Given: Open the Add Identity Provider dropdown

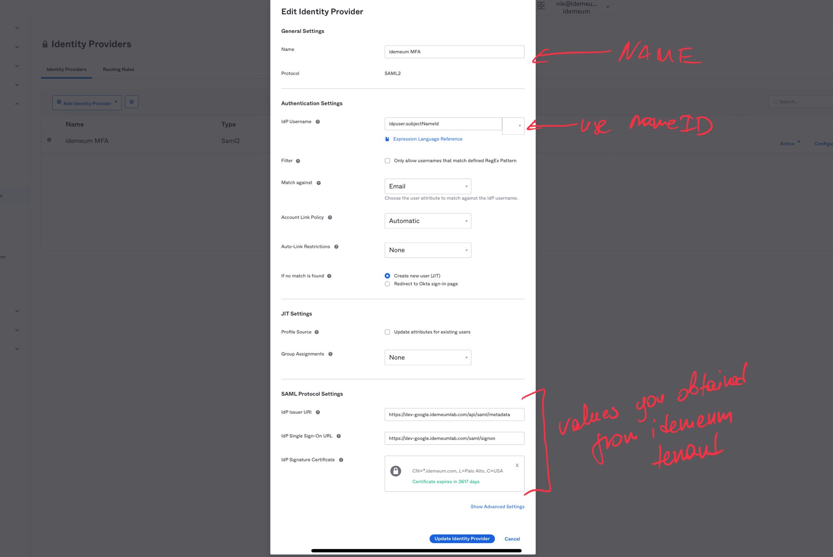Looking at the screenshot, I should [x=87, y=103].
